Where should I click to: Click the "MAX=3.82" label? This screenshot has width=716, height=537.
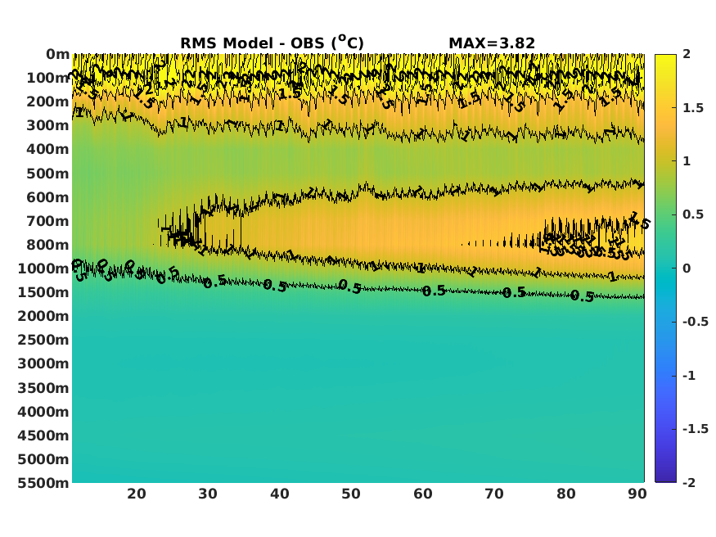(x=492, y=43)
